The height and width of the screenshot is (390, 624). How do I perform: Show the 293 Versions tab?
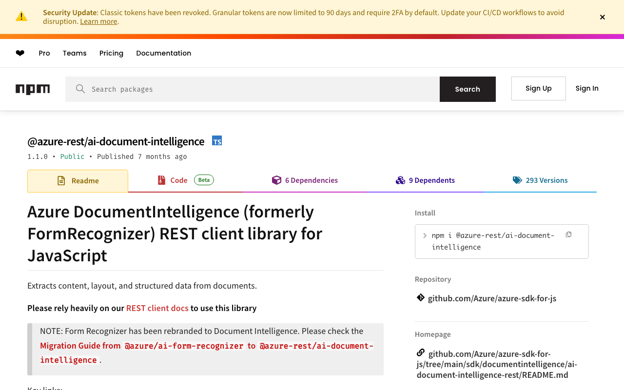click(540, 180)
